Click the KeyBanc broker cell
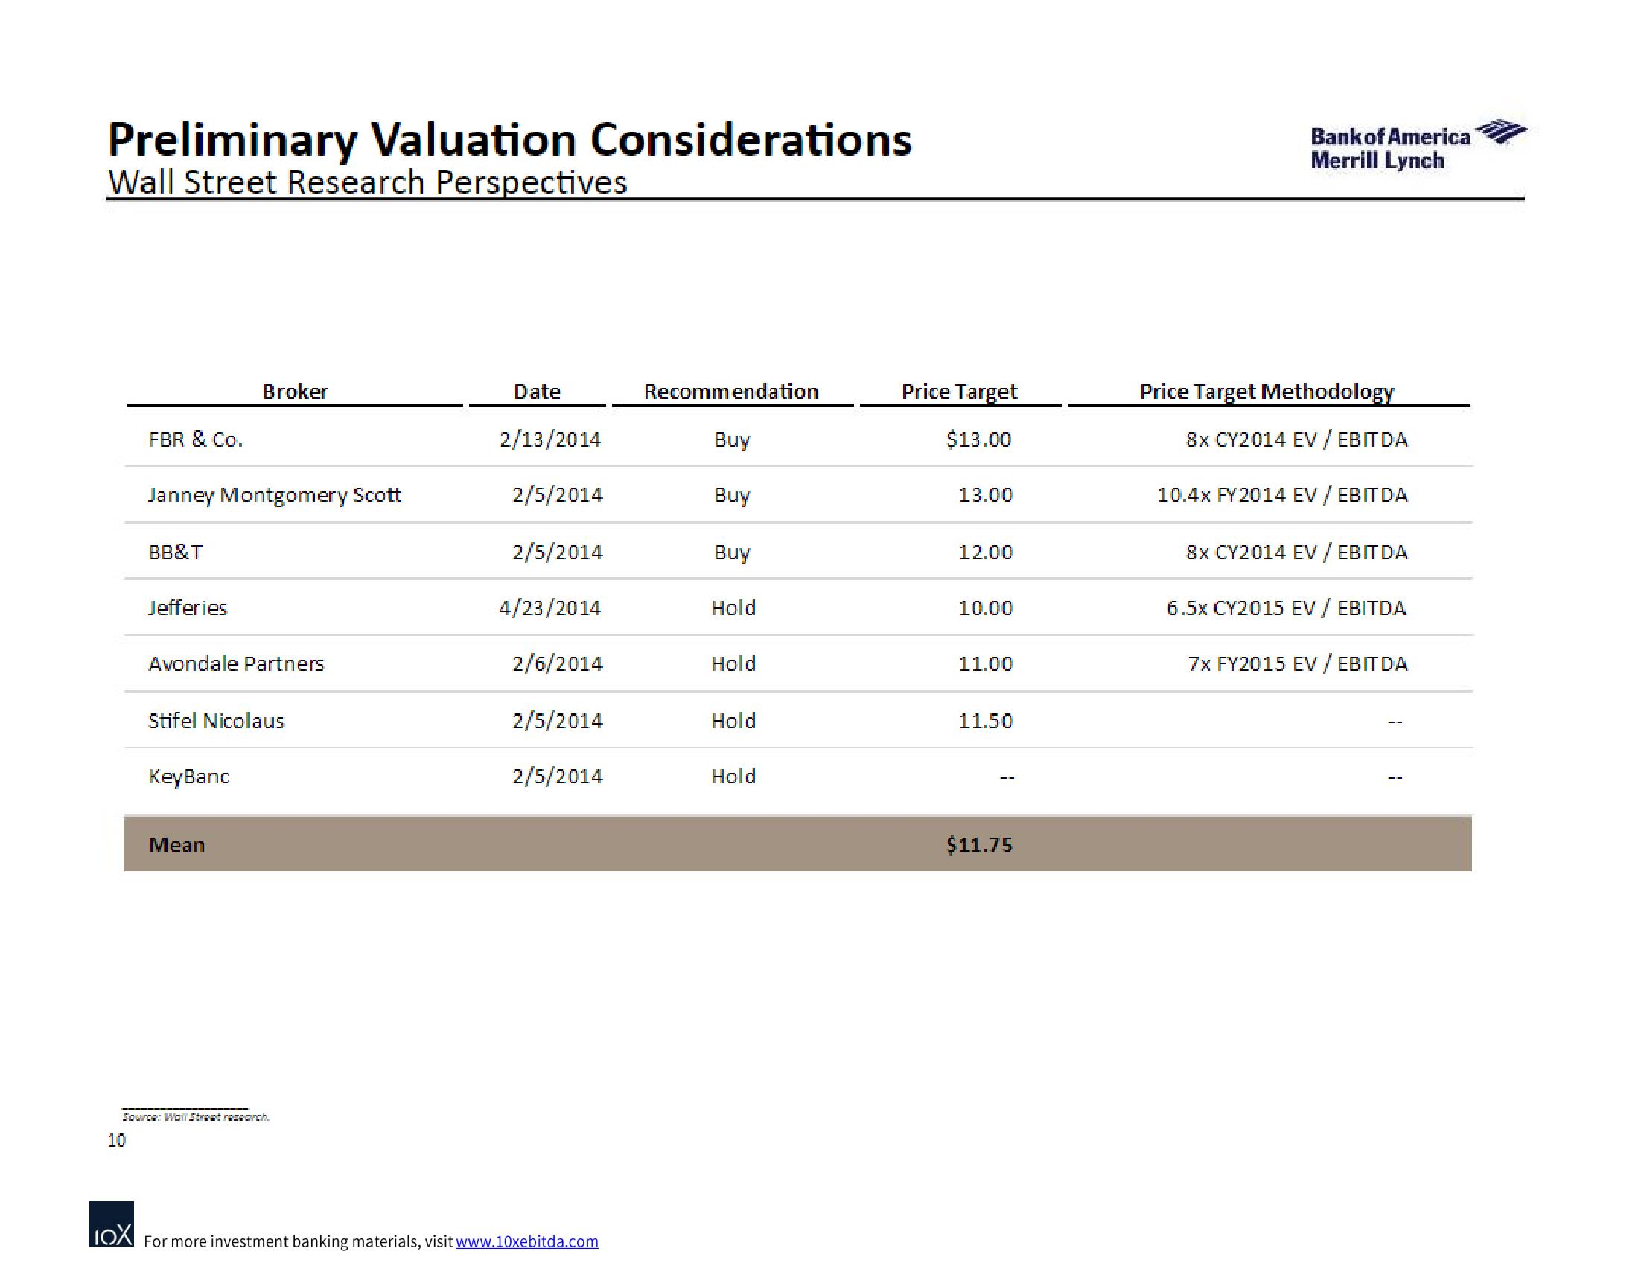 click(189, 776)
